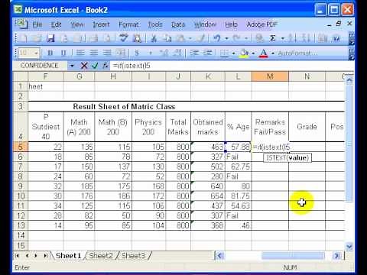Toggle Align Right

click(x=107, y=53)
